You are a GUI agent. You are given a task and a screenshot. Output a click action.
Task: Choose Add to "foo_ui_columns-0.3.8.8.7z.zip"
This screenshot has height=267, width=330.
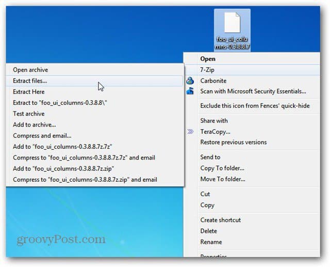click(95, 168)
